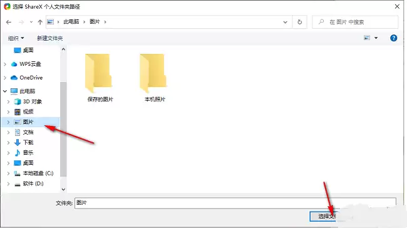
Task: Click the 音乐 note icon
Action: coord(18,153)
